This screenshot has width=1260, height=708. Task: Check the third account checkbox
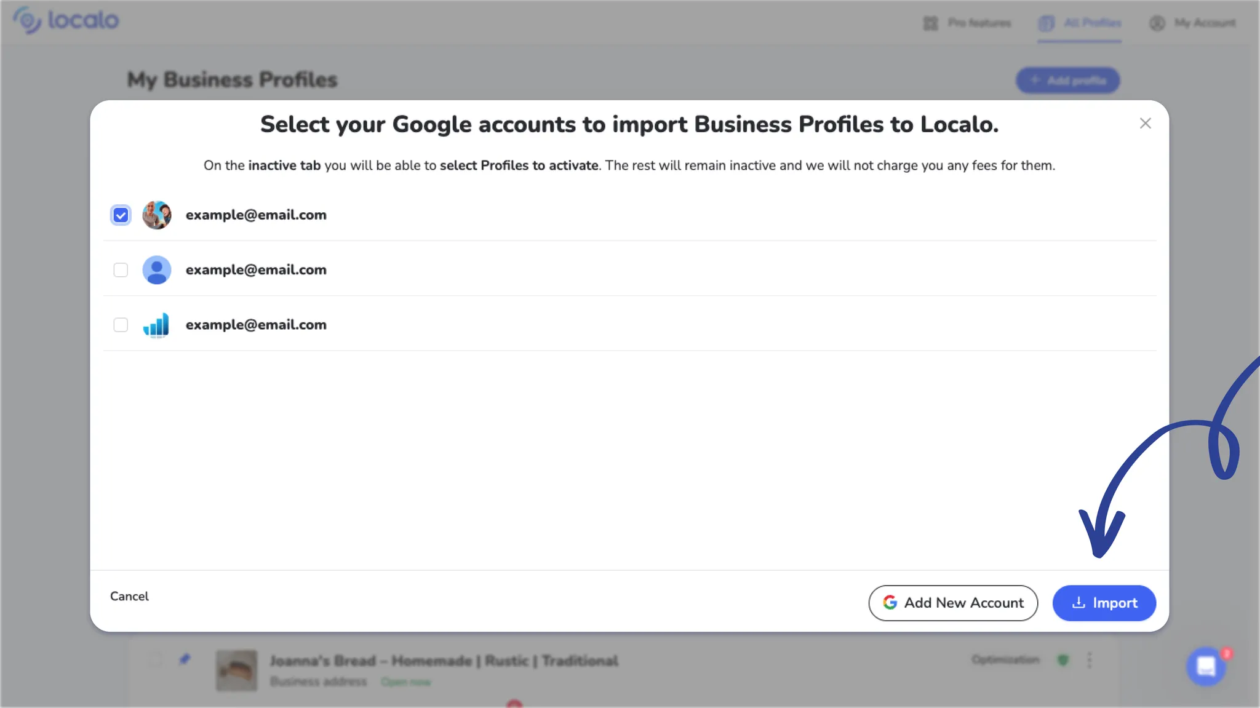[121, 325]
